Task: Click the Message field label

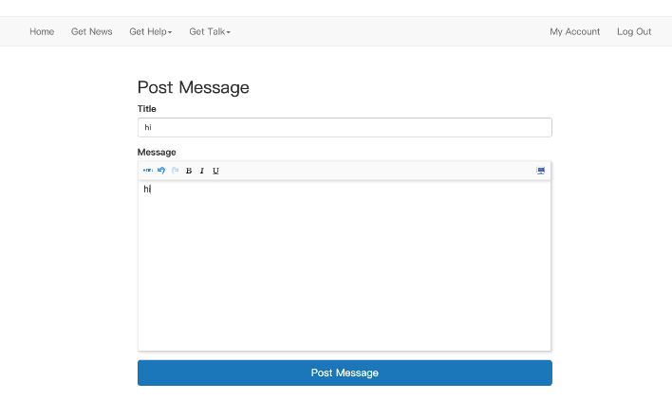Action: pyautogui.click(x=157, y=152)
